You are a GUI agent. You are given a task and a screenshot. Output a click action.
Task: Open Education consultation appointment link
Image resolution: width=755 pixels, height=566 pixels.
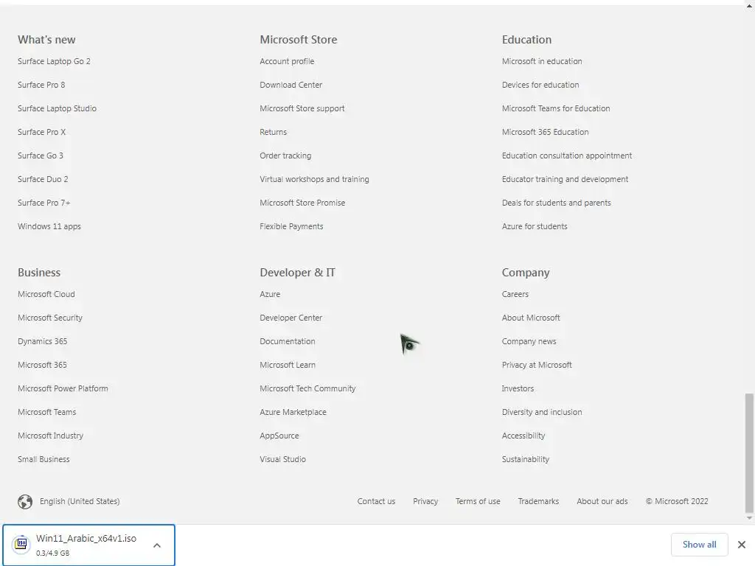pos(567,156)
